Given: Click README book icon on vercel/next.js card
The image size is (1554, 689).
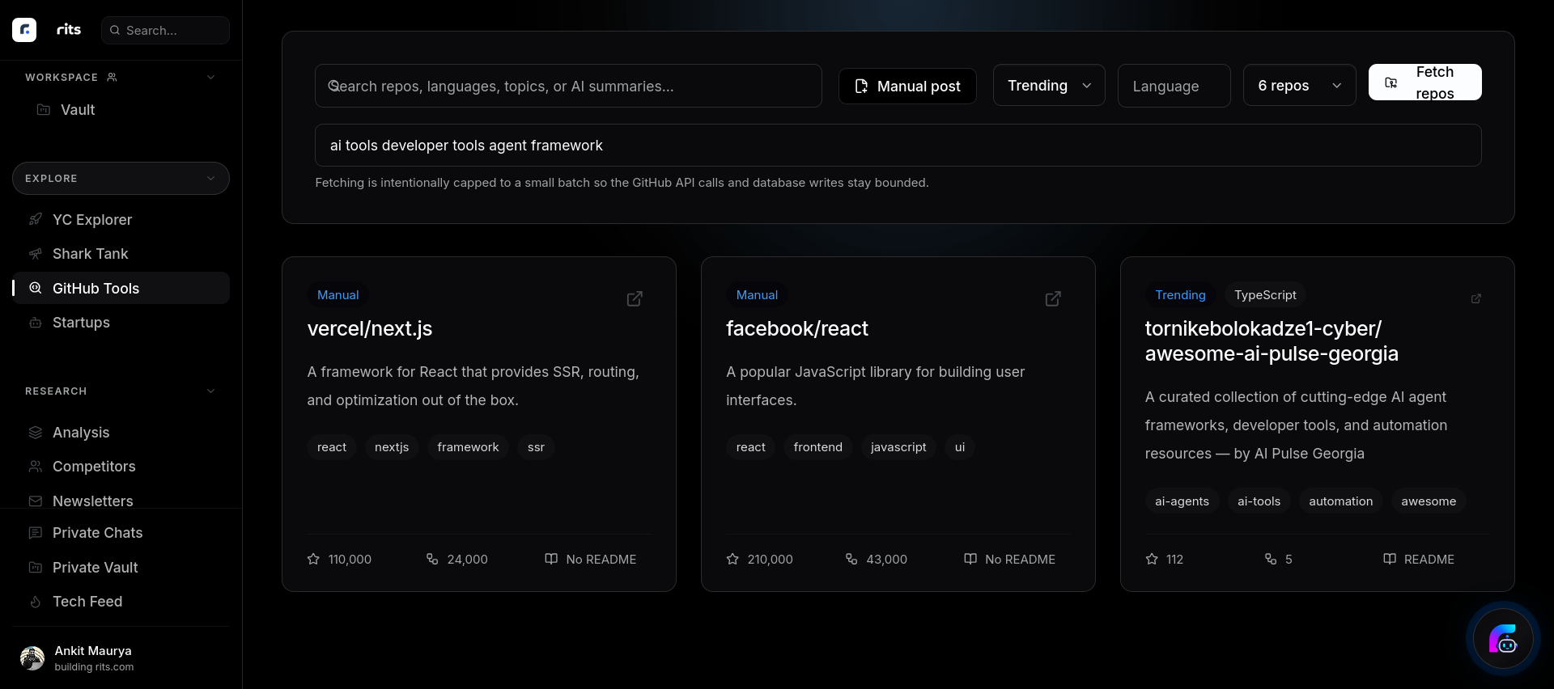Looking at the screenshot, I should point(551,559).
